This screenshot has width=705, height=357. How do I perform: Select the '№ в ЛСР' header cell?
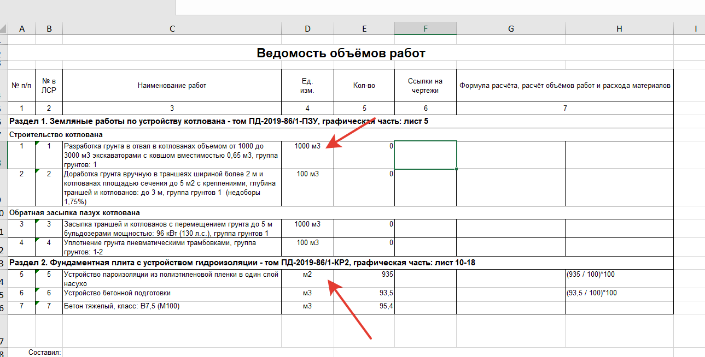point(49,86)
